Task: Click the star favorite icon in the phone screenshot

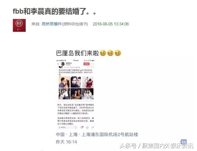Action: tap(87, 127)
